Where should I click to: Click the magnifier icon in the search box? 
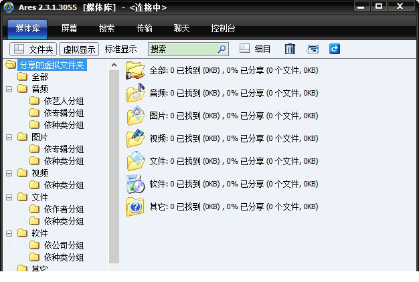pyautogui.click(x=222, y=49)
